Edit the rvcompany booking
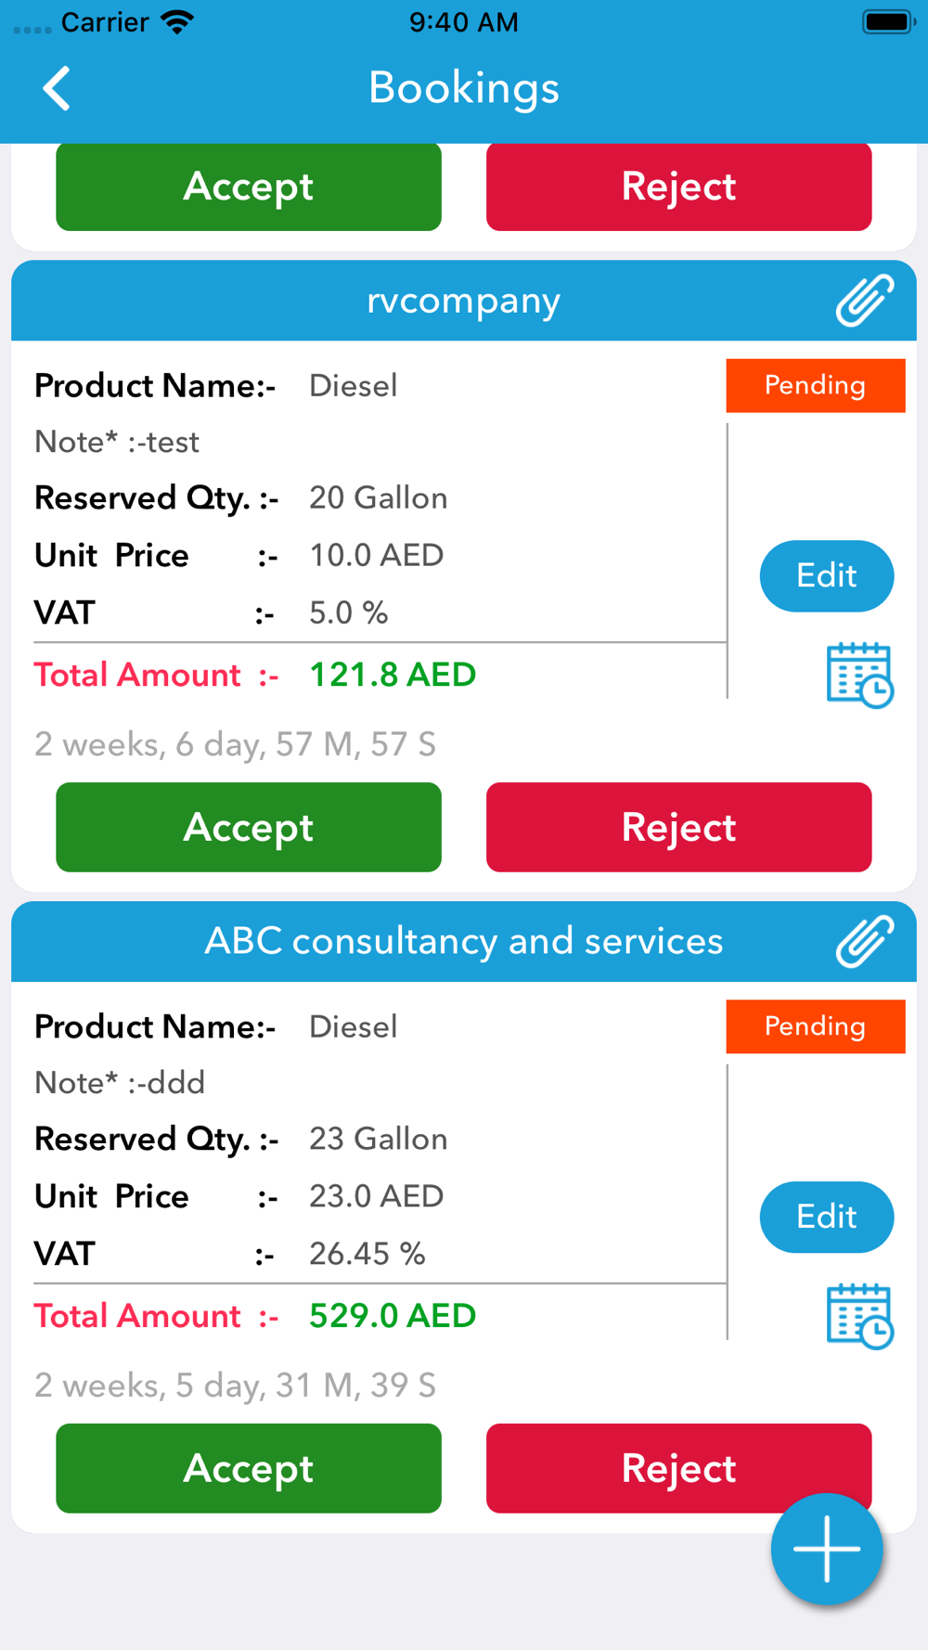Image resolution: width=928 pixels, height=1650 pixels. (x=827, y=575)
